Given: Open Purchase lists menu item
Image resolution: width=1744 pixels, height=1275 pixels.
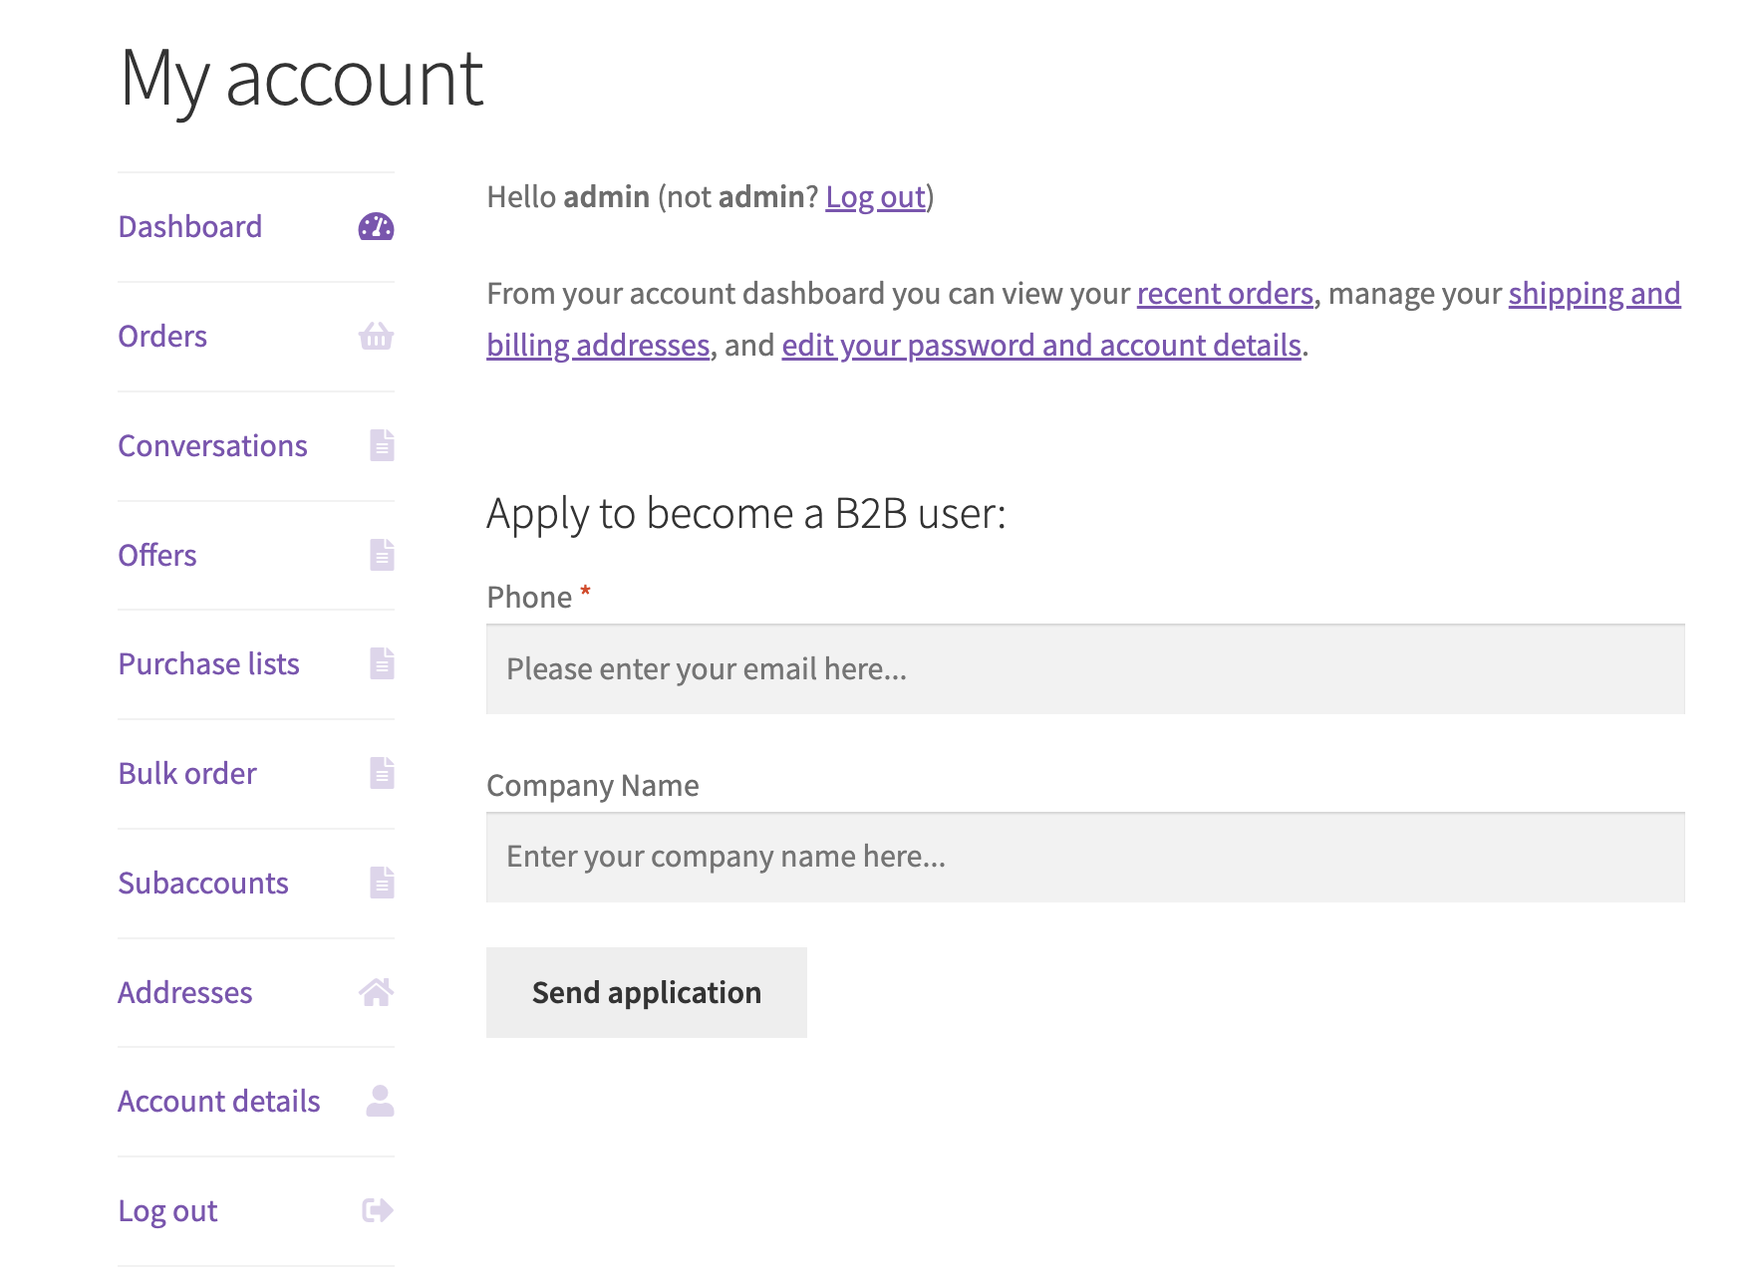Looking at the screenshot, I should click(x=208, y=664).
